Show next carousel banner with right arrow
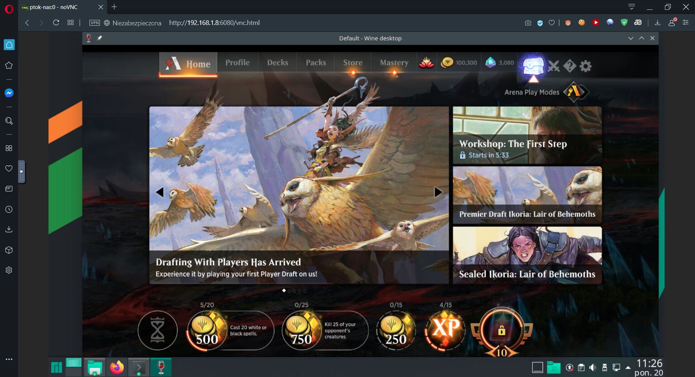695x377 pixels. tap(438, 192)
